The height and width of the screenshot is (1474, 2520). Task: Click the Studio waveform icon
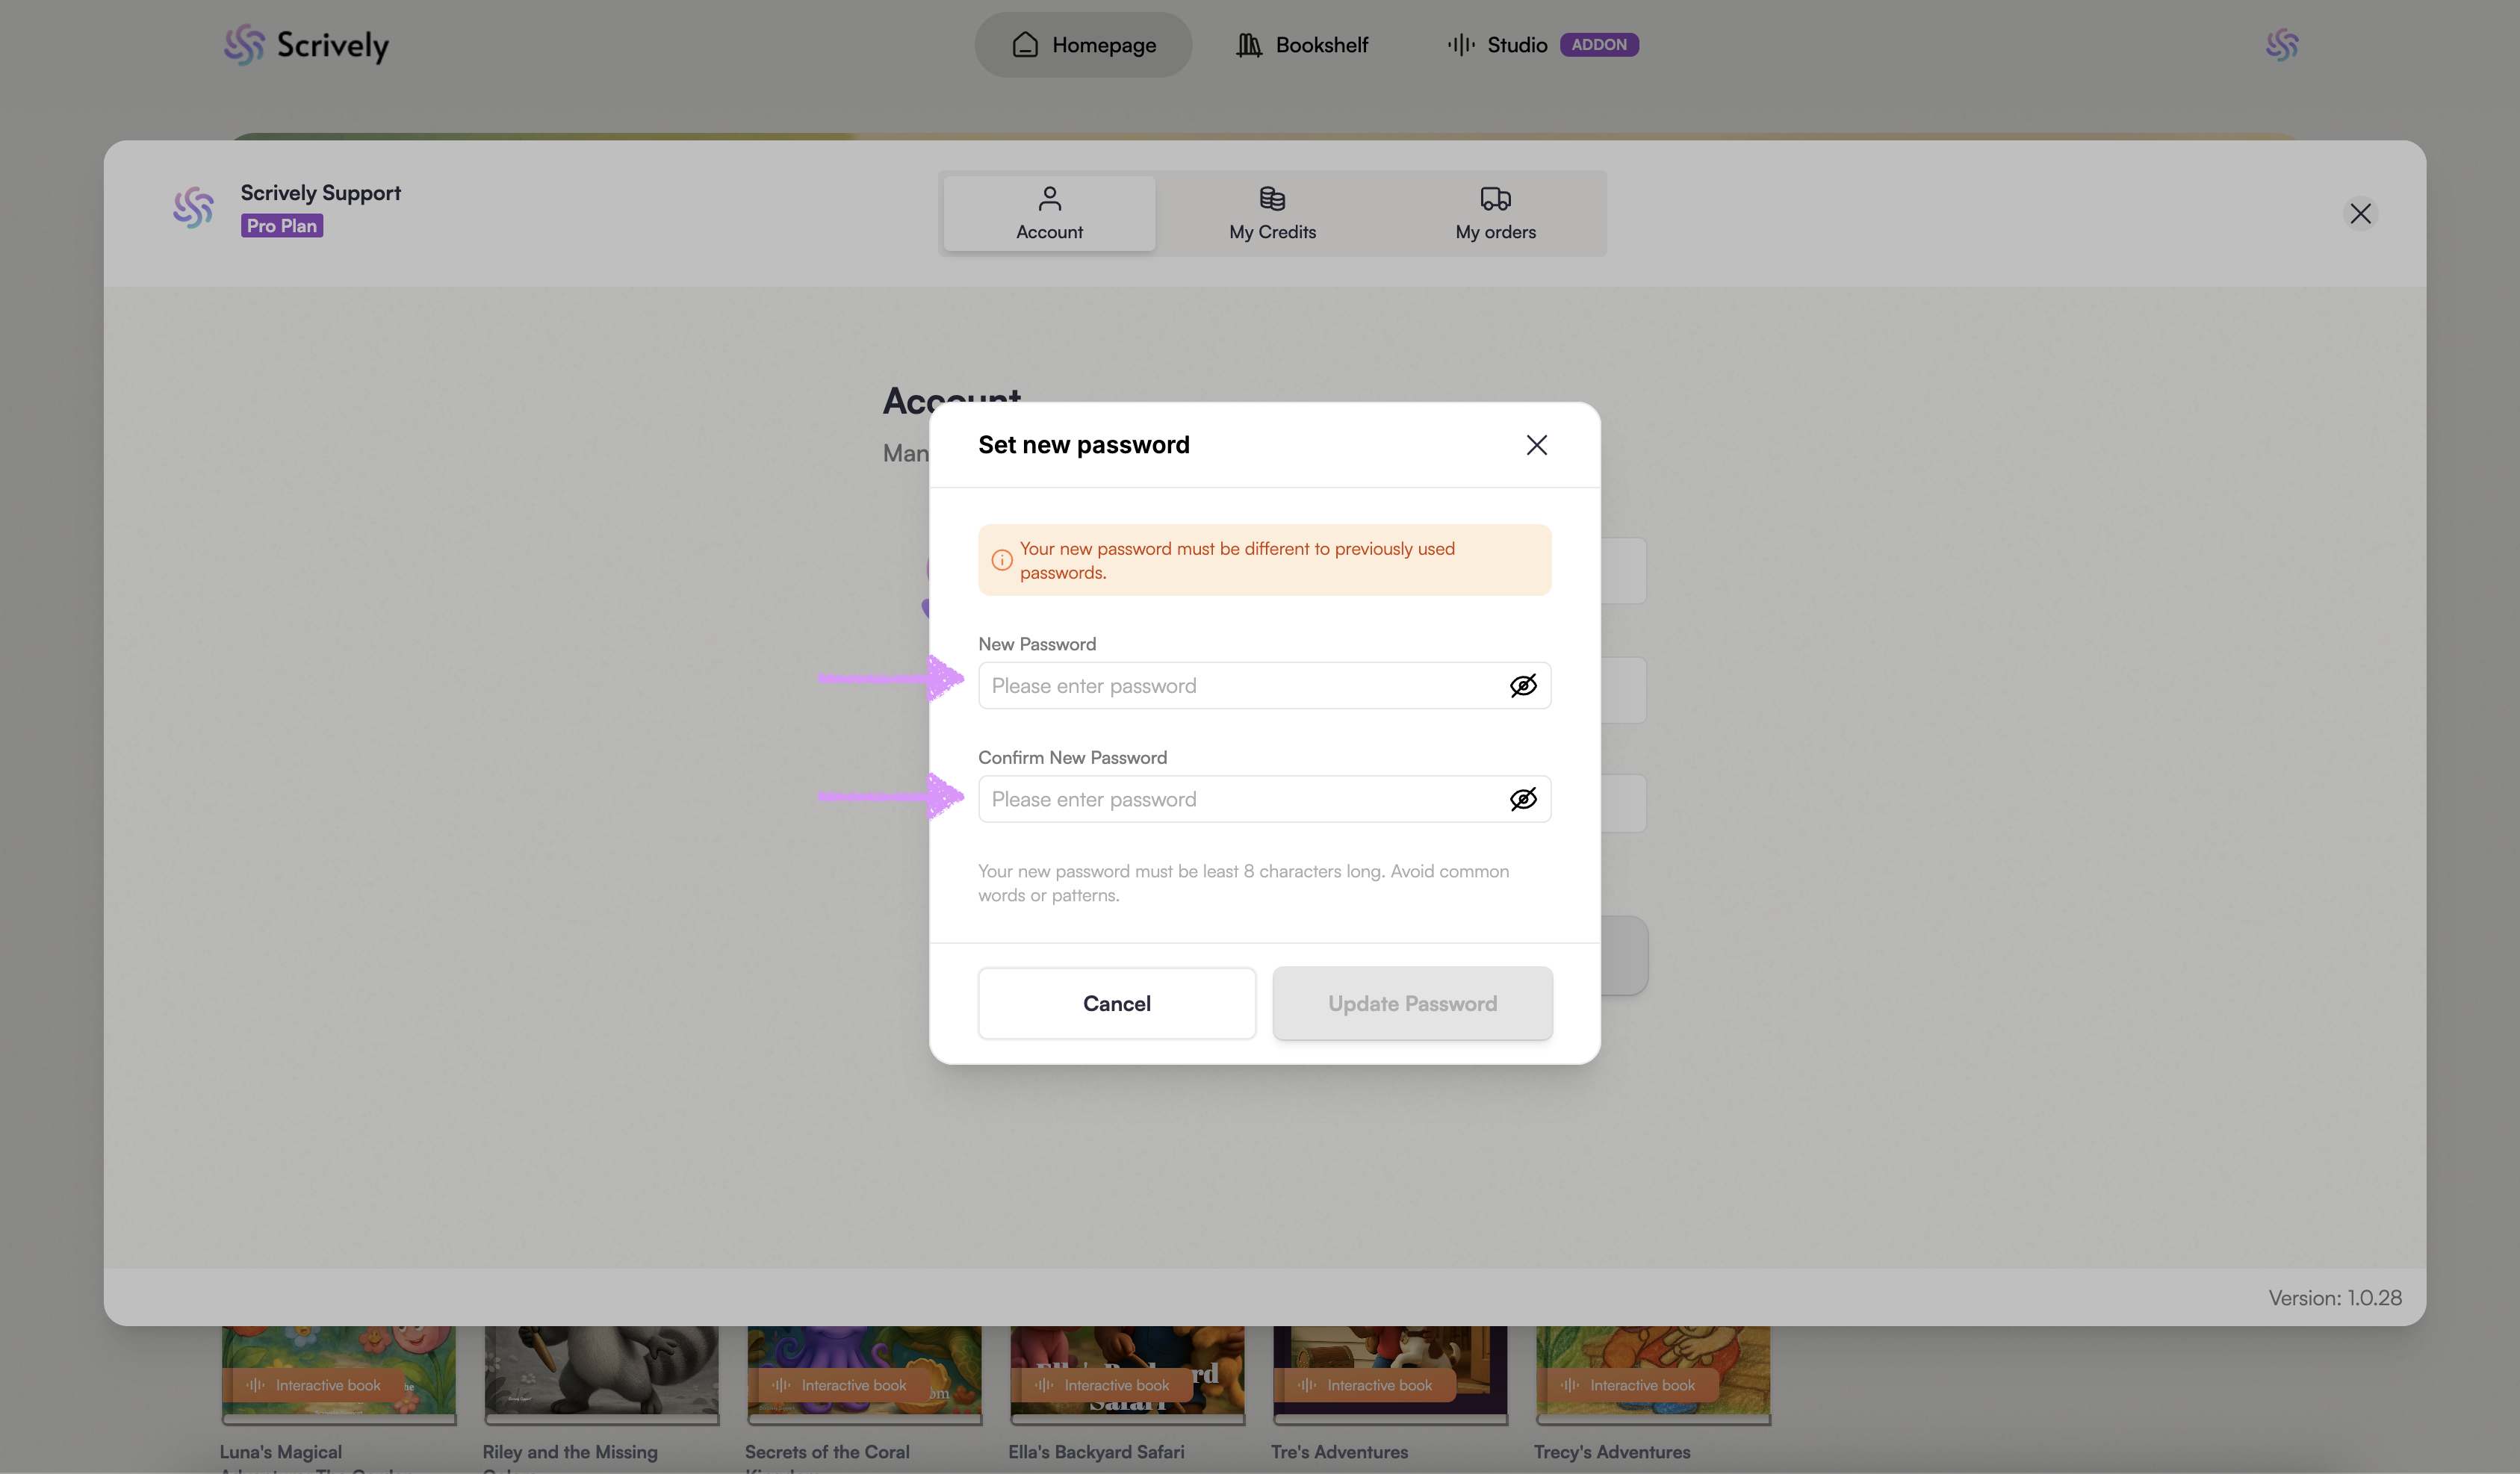point(1460,45)
